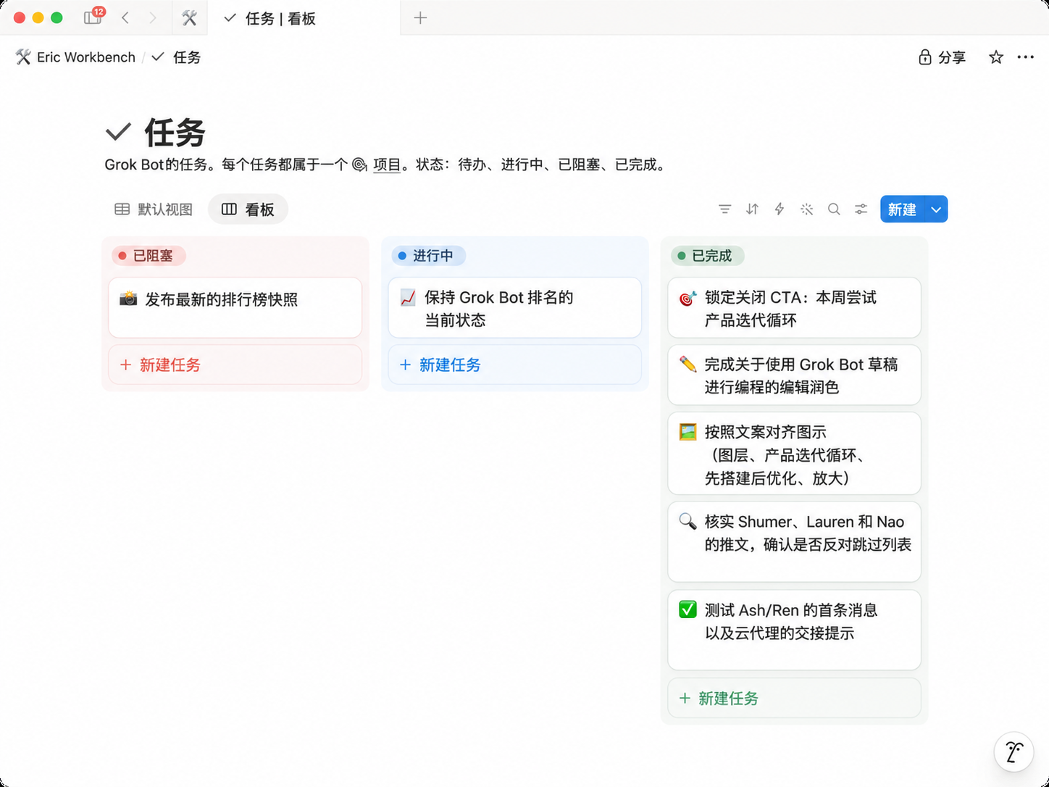Viewport: 1049px width, 787px height.
Task: Open the tools workspace tab icon
Action: pyautogui.click(x=190, y=18)
